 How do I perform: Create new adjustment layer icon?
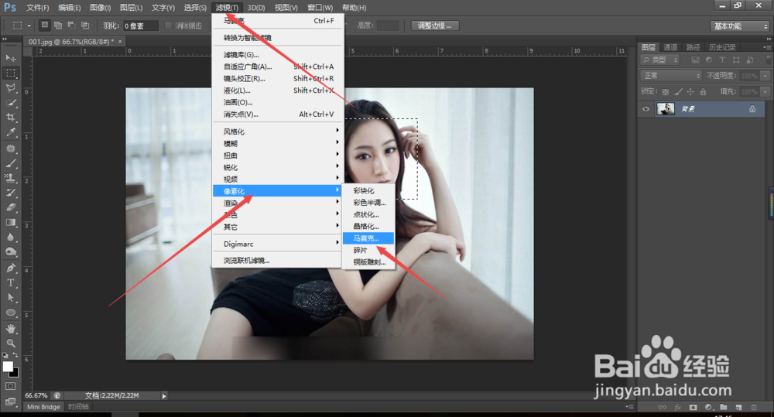point(709,407)
